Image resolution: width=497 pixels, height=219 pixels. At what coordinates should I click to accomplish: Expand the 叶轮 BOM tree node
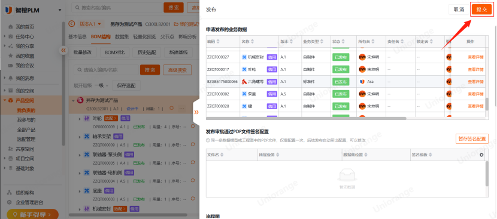(x=80, y=119)
